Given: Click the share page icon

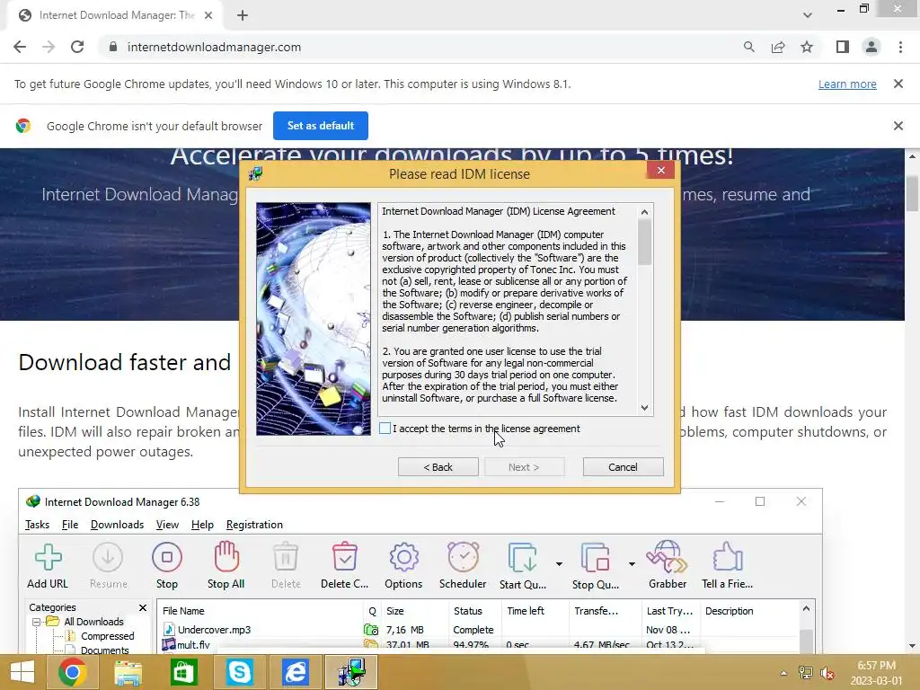Looking at the screenshot, I should click(x=778, y=47).
